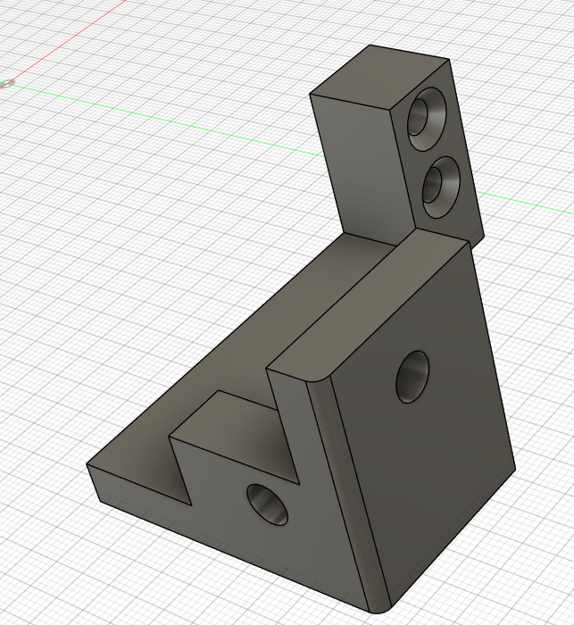Click the origin point where the axes meet
The image size is (574, 625).
[9, 83]
